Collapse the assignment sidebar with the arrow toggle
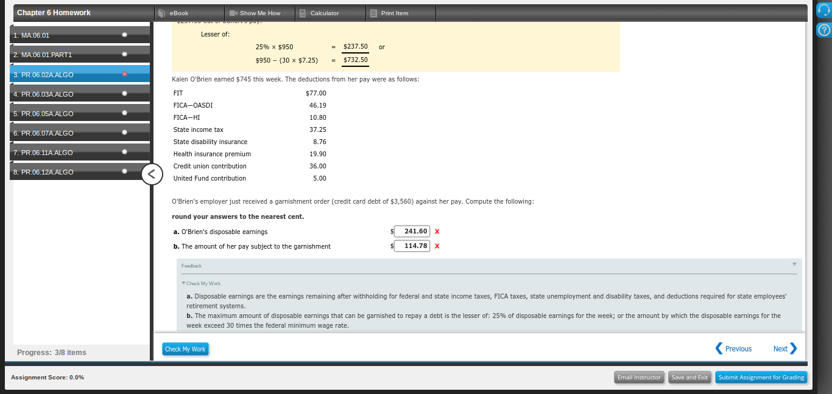The width and height of the screenshot is (832, 394). pyautogui.click(x=152, y=174)
